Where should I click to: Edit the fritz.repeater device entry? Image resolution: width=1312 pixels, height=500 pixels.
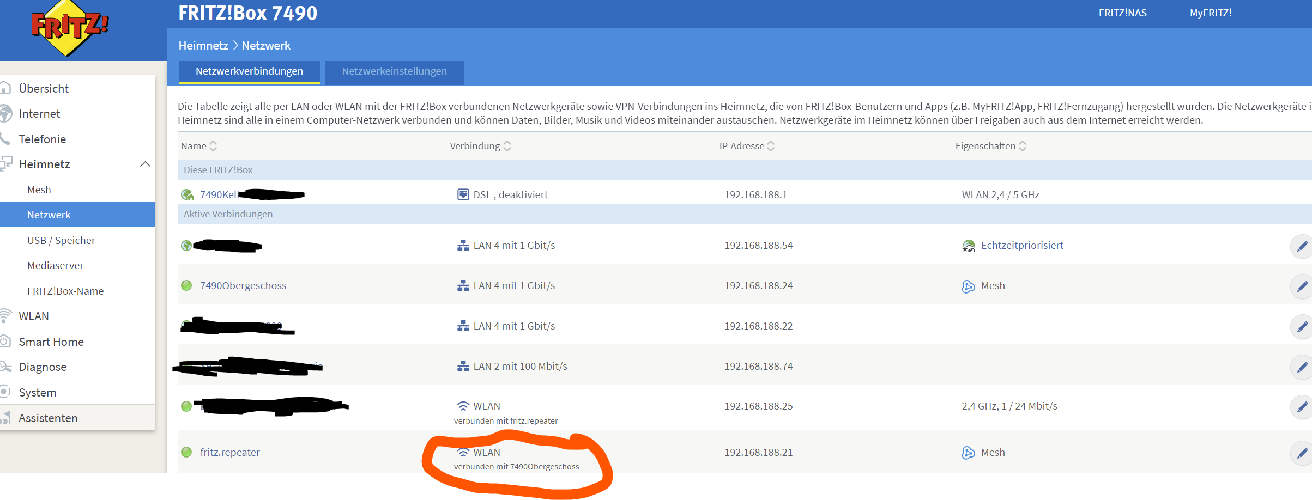pyautogui.click(x=1302, y=453)
